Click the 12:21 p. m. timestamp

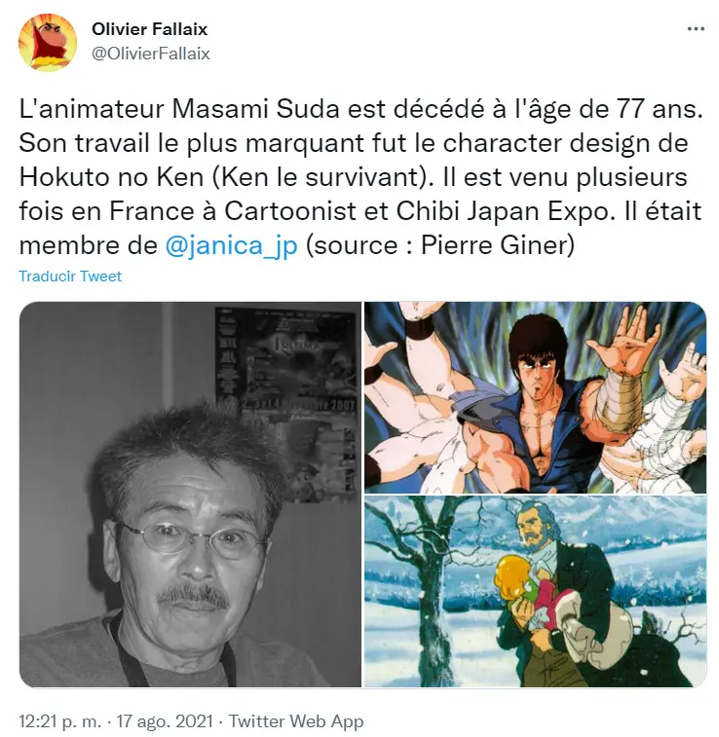(x=59, y=721)
